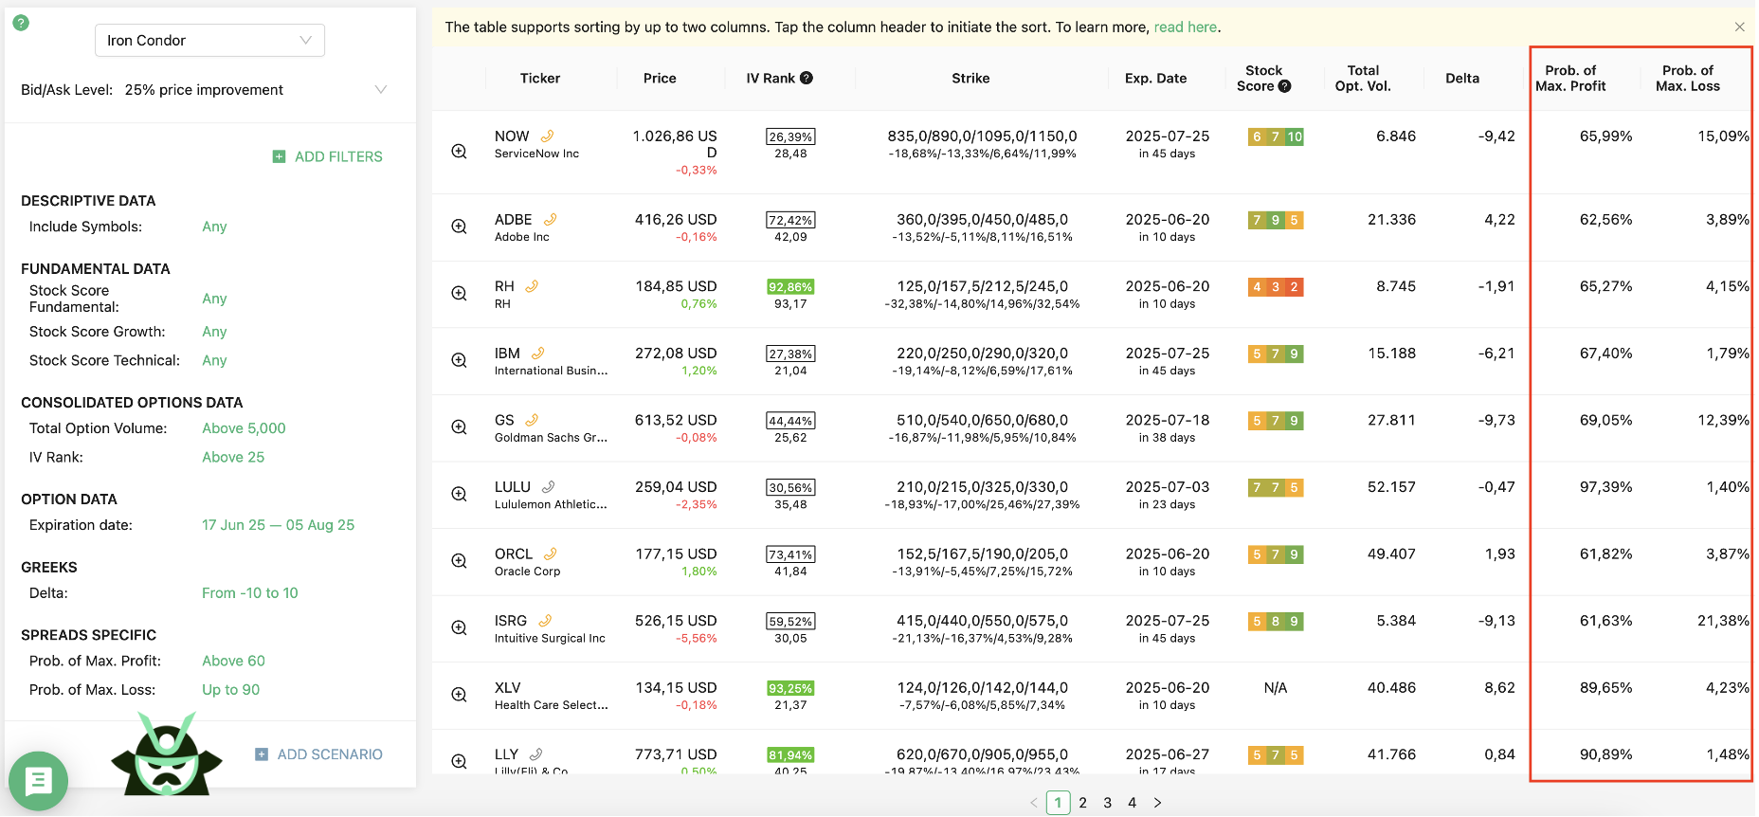Click the link icon next to ORCL ticker
The width and height of the screenshot is (1759, 817).
point(550,554)
